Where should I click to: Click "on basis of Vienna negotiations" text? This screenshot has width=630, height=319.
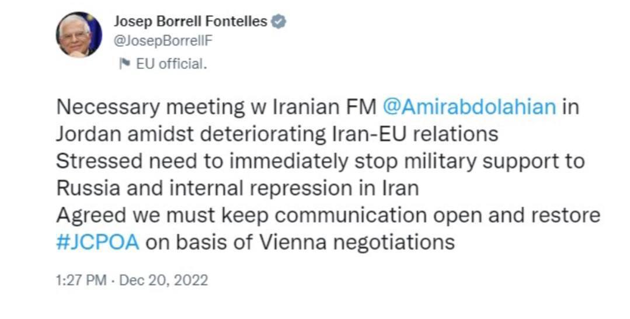click(300, 241)
